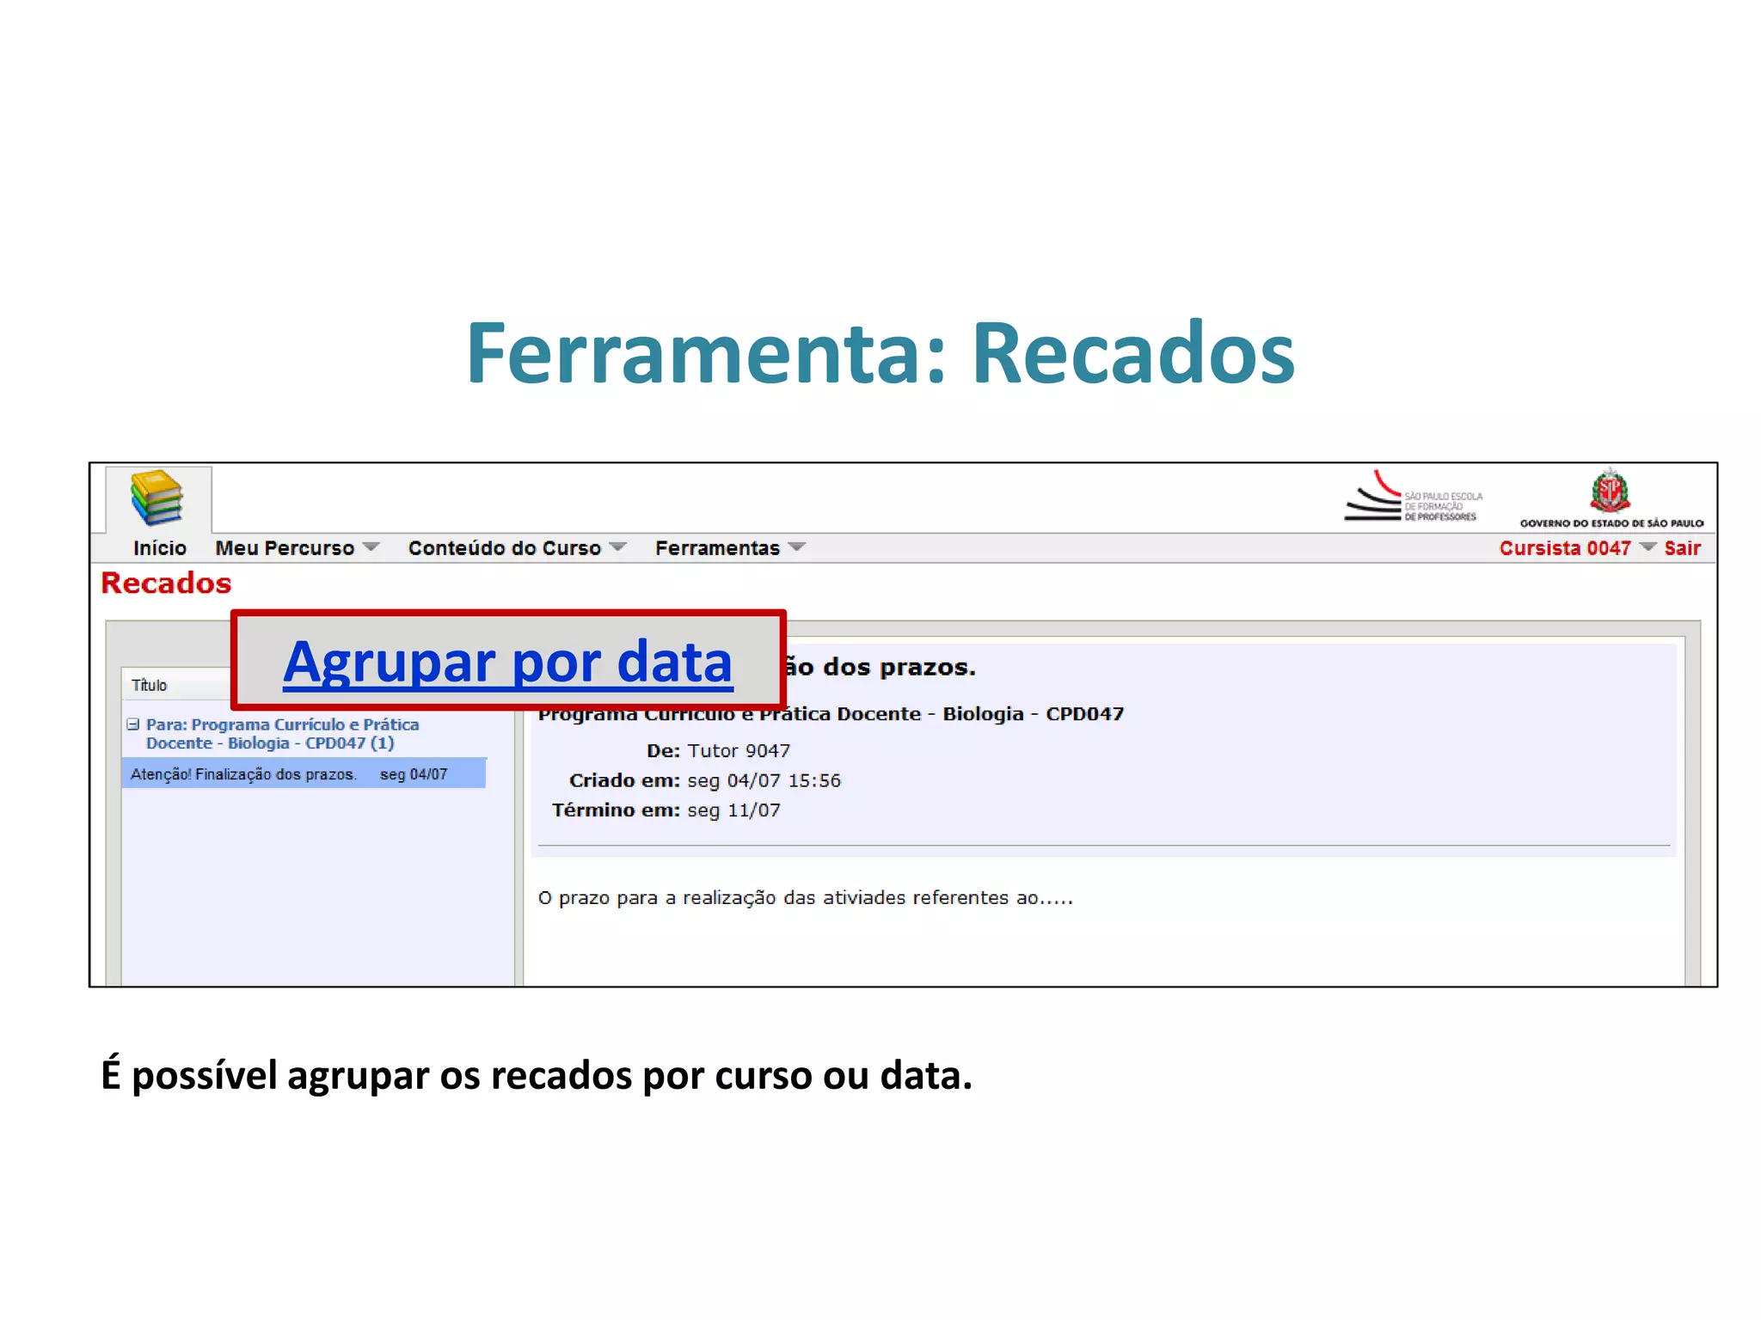Expand the Conteúdo do Curso dropdown arrow
Image resolution: width=1761 pixels, height=1320 pixels.
click(x=617, y=547)
